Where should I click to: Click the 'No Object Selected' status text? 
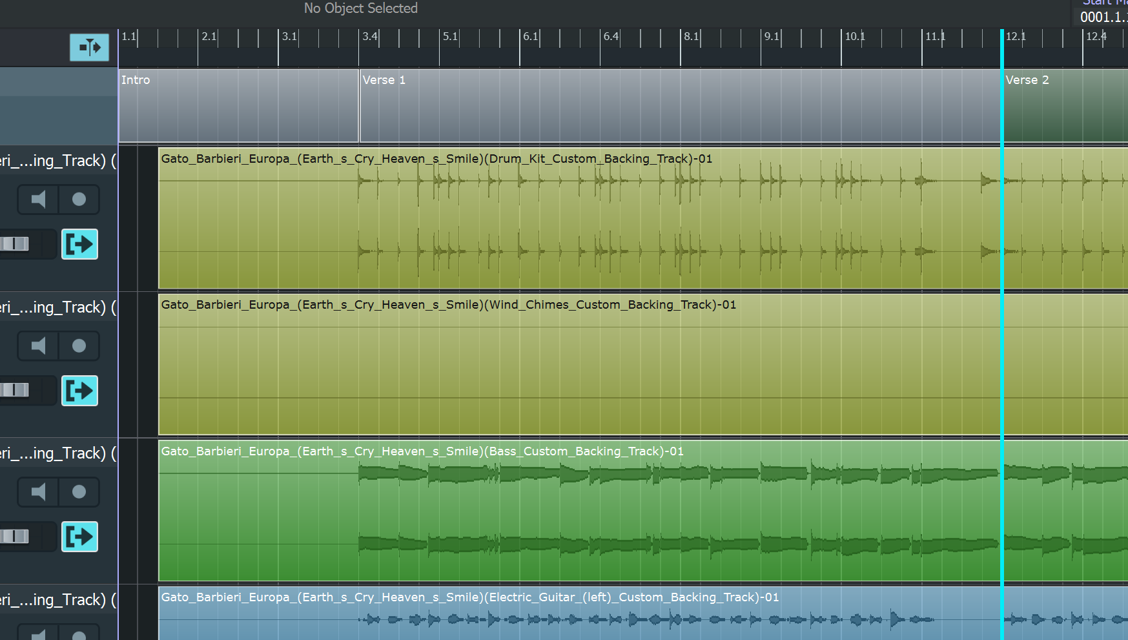point(361,8)
